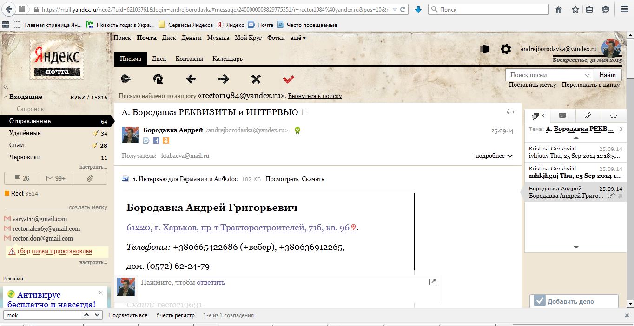634x326 pixels.
Task: Toggle the unread messages filter showing 99+
Action: 55,178
